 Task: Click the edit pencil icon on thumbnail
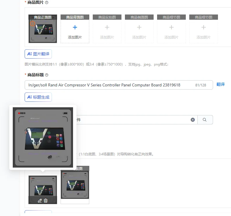coord(40,201)
